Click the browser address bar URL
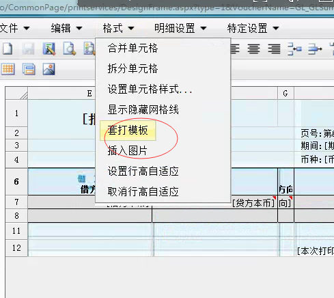This screenshot has width=334, height=298. [x=167, y=8]
